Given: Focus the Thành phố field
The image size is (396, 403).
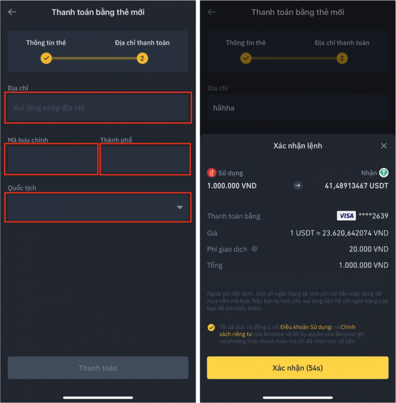Looking at the screenshot, I should click(145, 159).
